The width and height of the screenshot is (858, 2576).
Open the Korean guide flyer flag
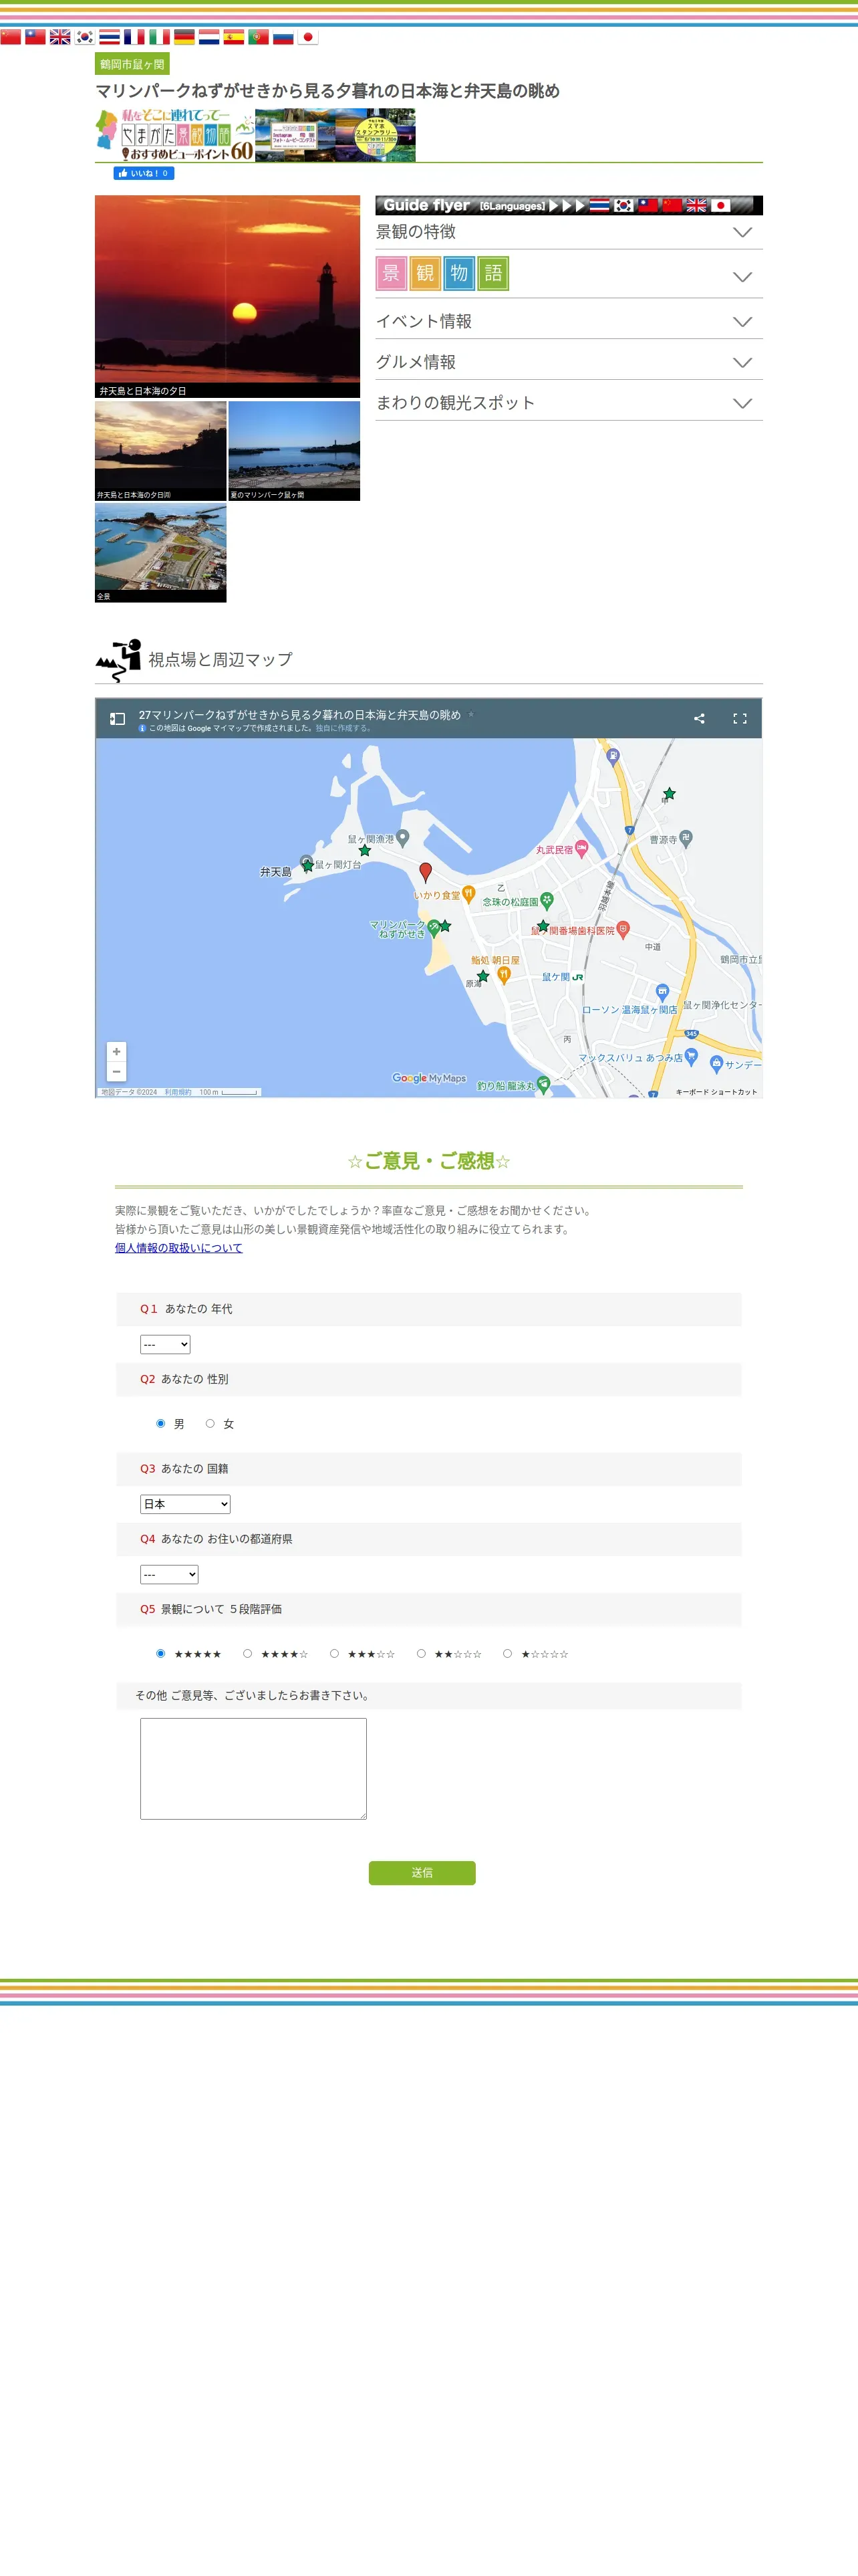623,205
